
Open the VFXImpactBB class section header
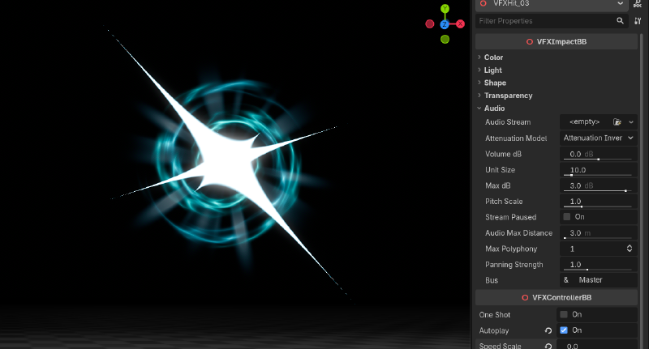coord(557,42)
